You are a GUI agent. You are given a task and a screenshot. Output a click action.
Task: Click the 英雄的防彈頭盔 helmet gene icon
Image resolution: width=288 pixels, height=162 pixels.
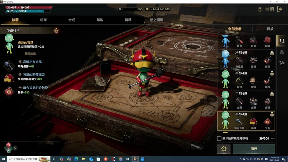click(9, 77)
